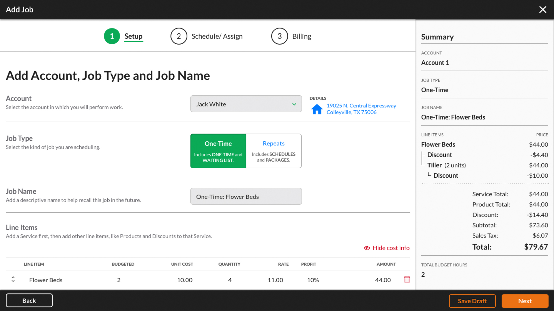Open the Billing tab

click(x=302, y=36)
